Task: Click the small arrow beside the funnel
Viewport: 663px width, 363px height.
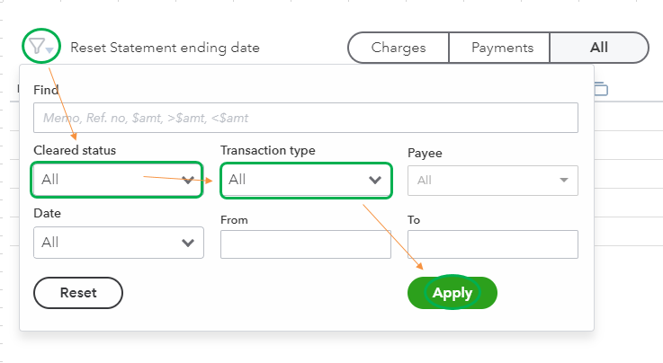Action: tap(50, 50)
